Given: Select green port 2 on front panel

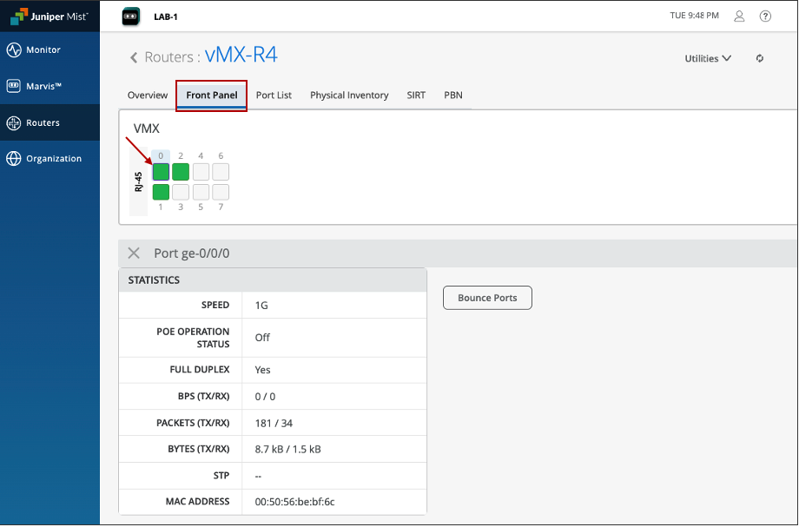Looking at the screenshot, I should click(181, 172).
